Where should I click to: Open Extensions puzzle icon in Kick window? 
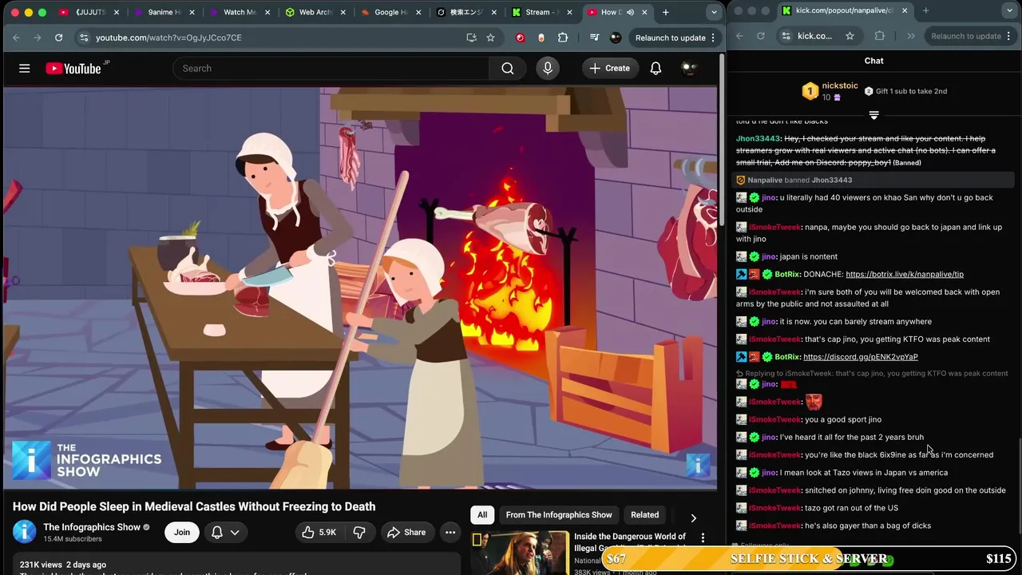[x=880, y=36]
